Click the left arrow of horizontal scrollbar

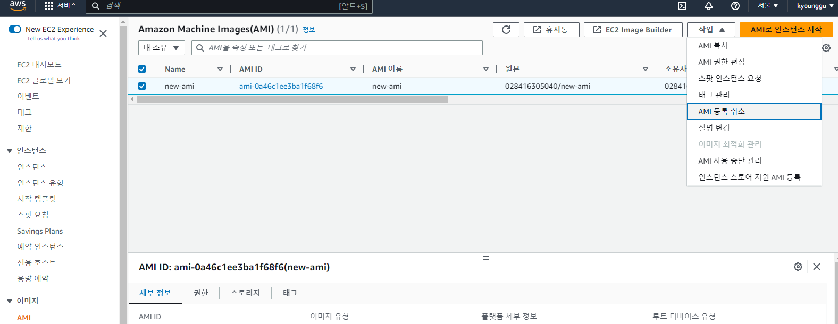tap(132, 99)
